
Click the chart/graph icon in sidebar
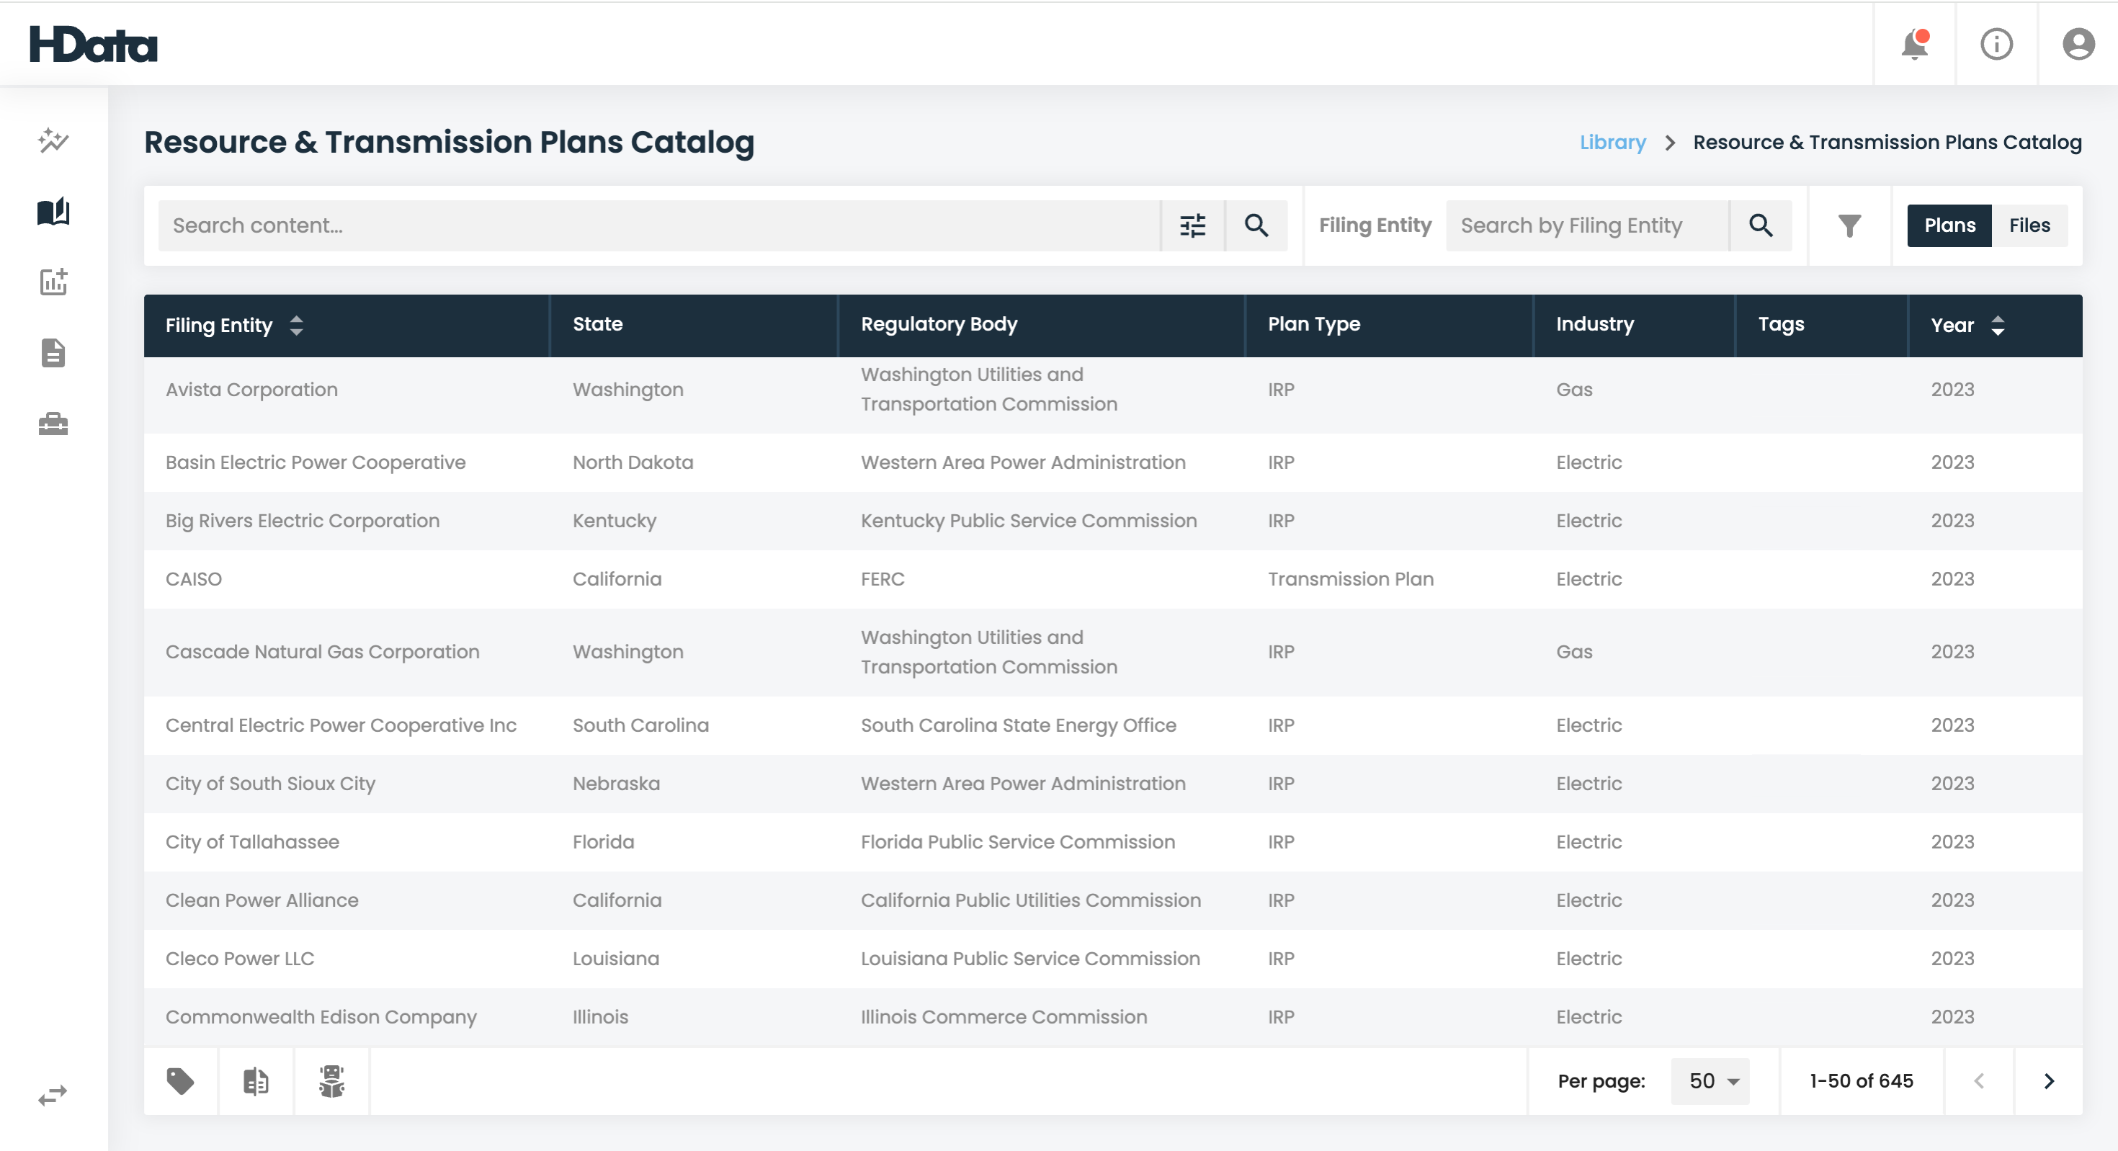coord(54,281)
